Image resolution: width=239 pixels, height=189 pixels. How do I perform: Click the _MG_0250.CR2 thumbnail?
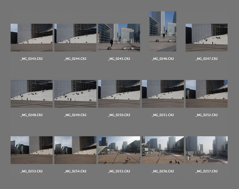119,94
